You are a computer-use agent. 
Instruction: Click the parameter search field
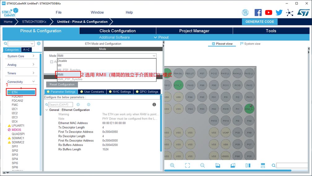click(x=60, y=105)
